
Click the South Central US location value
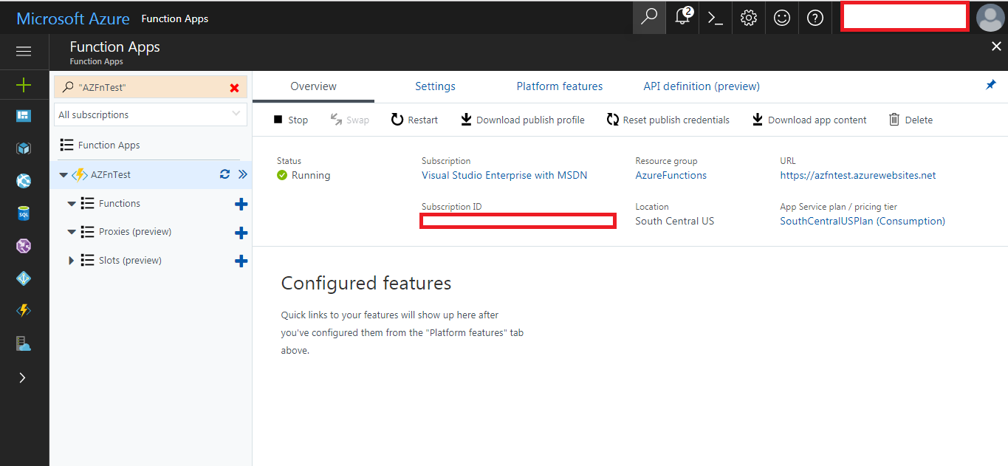[x=675, y=222]
